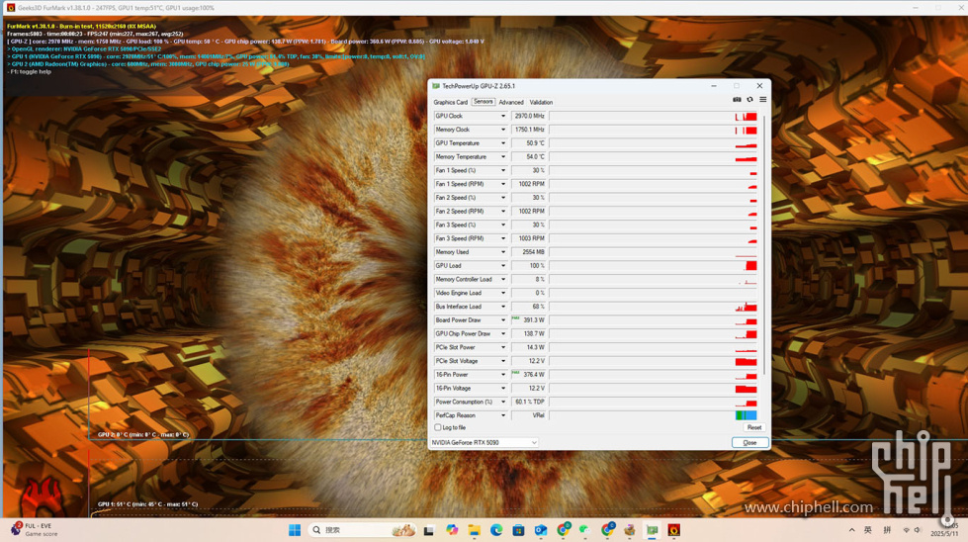Click the 拼 IME mode indicator
968x542 pixels.
[887, 530]
